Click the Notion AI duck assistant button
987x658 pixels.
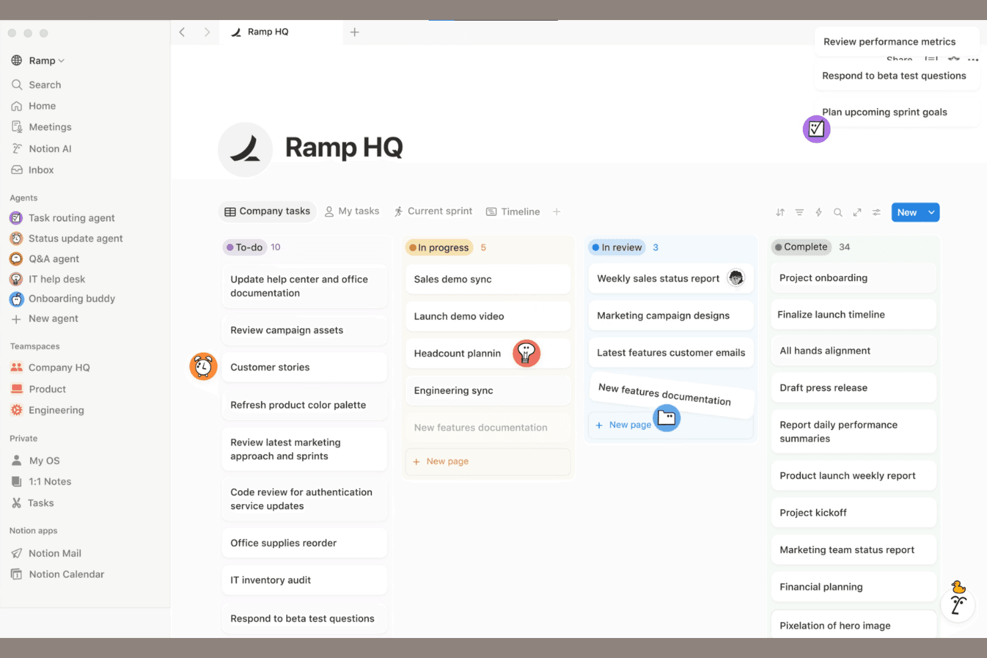958,603
